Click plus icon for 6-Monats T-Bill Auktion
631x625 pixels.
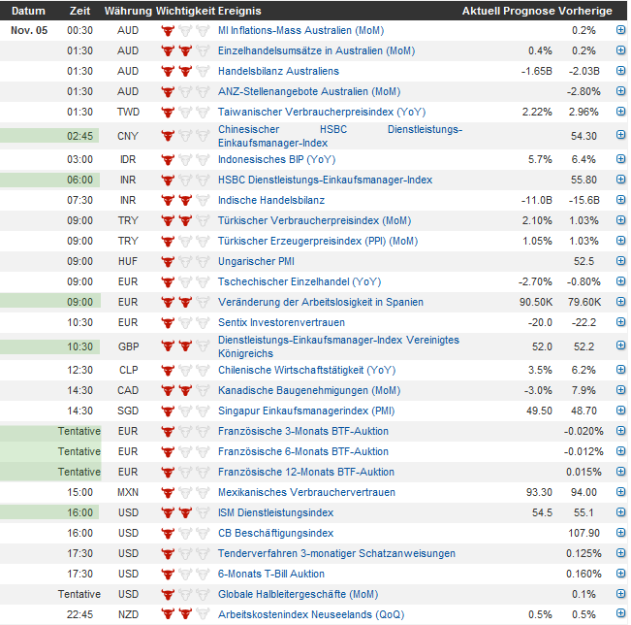point(620,573)
